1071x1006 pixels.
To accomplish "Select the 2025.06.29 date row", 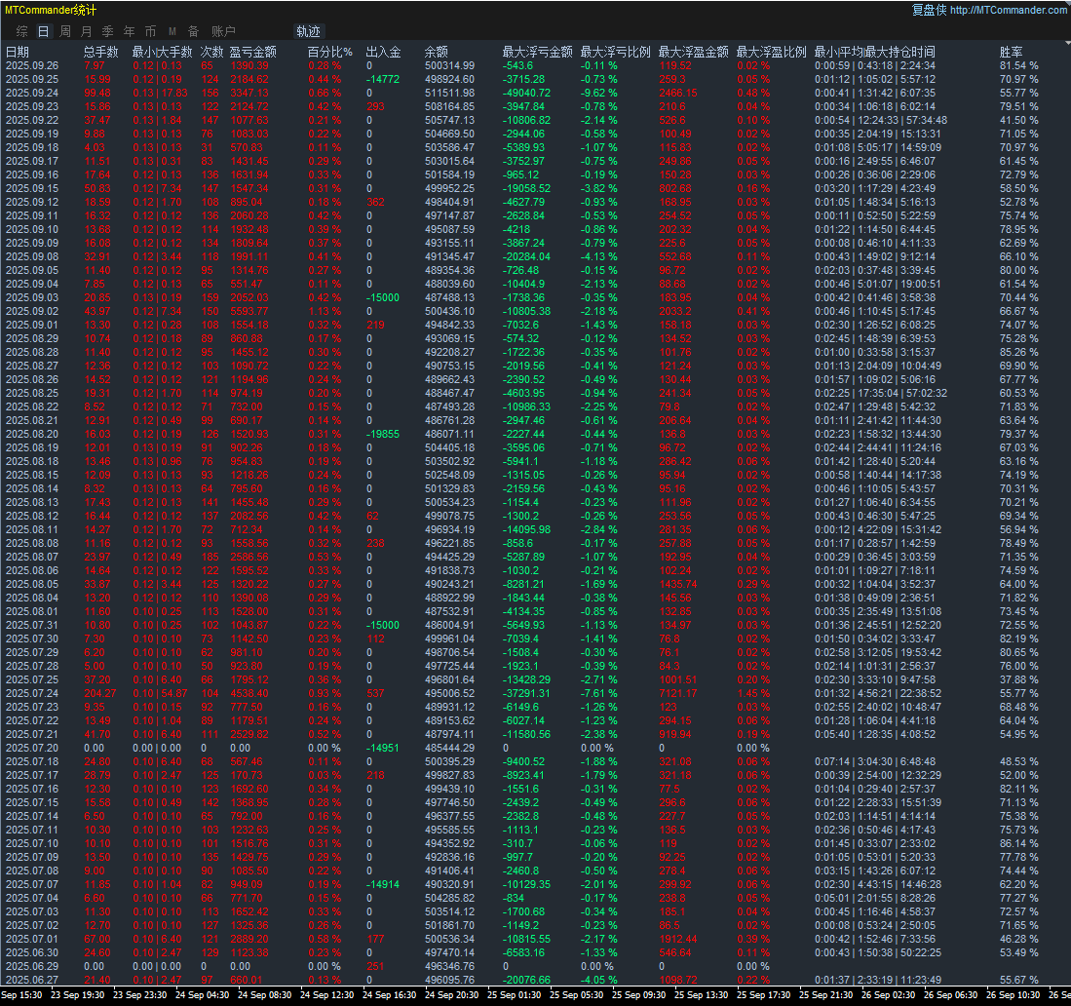I will [32, 966].
